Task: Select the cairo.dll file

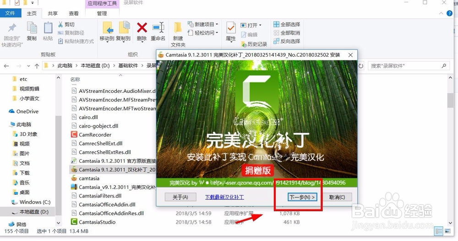Action: point(88,117)
